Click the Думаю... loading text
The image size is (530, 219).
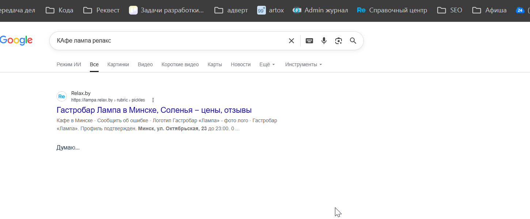point(68,147)
